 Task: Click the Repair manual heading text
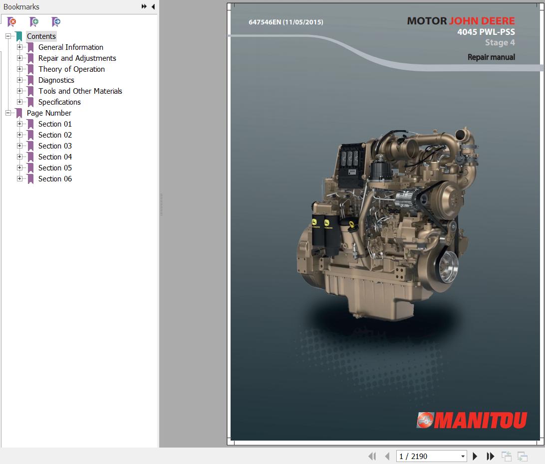[491, 57]
